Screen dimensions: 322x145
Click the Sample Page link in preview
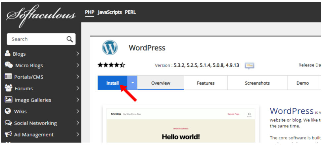[x=233, y=114]
